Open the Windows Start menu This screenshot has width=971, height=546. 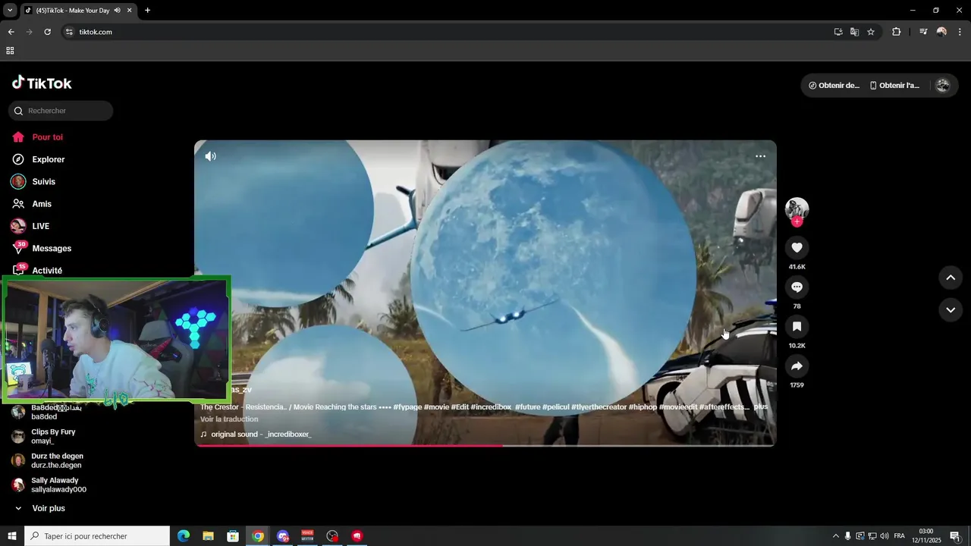[11, 536]
